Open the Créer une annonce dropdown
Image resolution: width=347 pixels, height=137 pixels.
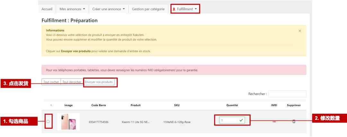click(109, 9)
